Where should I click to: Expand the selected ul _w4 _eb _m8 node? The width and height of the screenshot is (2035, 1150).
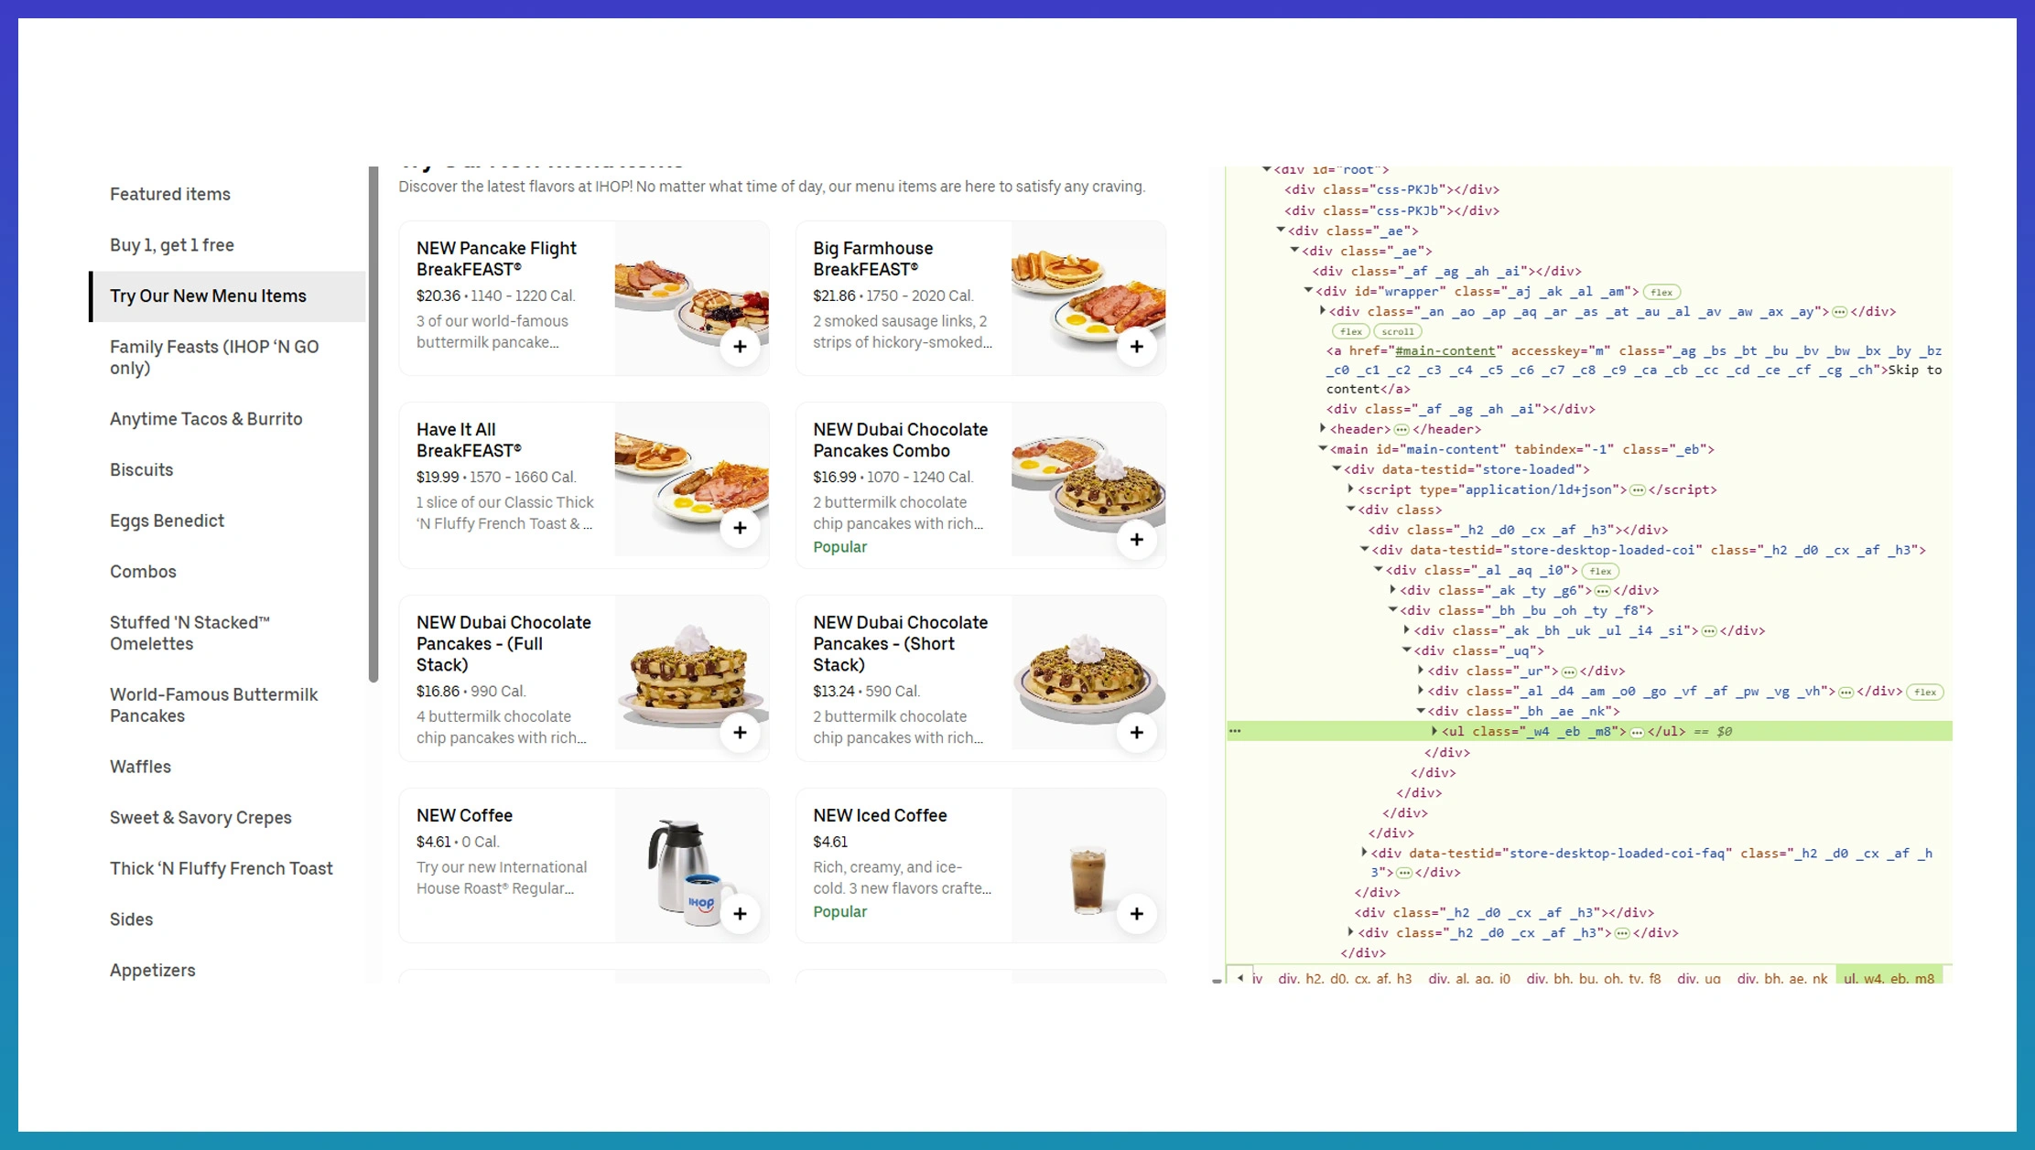(x=1434, y=730)
